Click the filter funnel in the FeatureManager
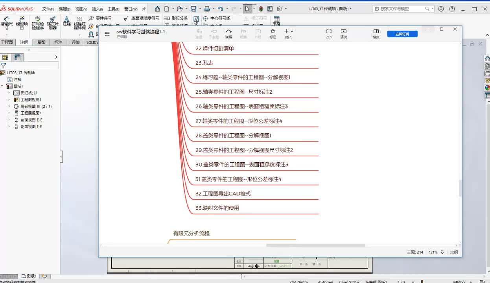This screenshot has height=283, width=490. tap(4, 66)
